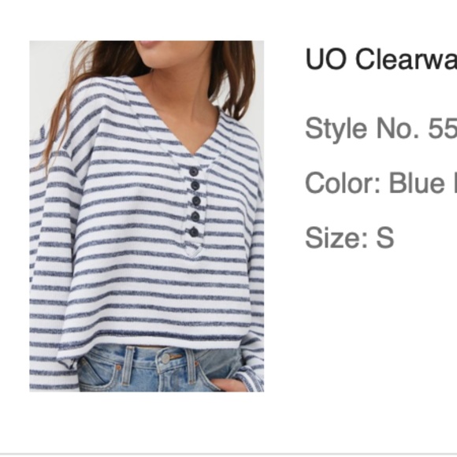Screen dimensions: 457x457
Task: Click the UO Clearwa product title
Action: pyautogui.click(x=381, y=59)
